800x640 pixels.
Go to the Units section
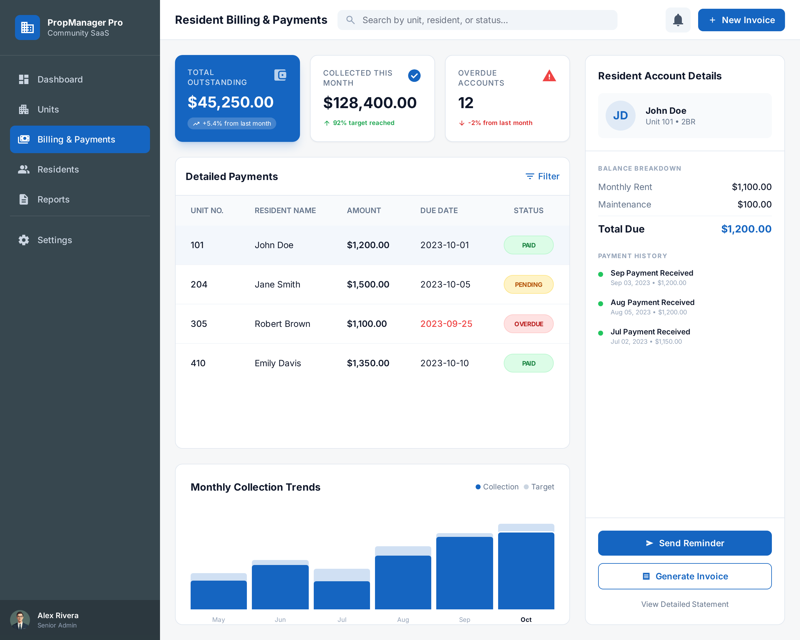48,109
